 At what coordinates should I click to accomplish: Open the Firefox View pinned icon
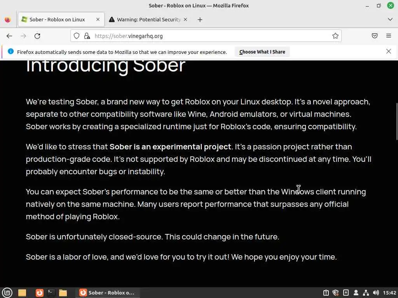click(x=8, y=19)
